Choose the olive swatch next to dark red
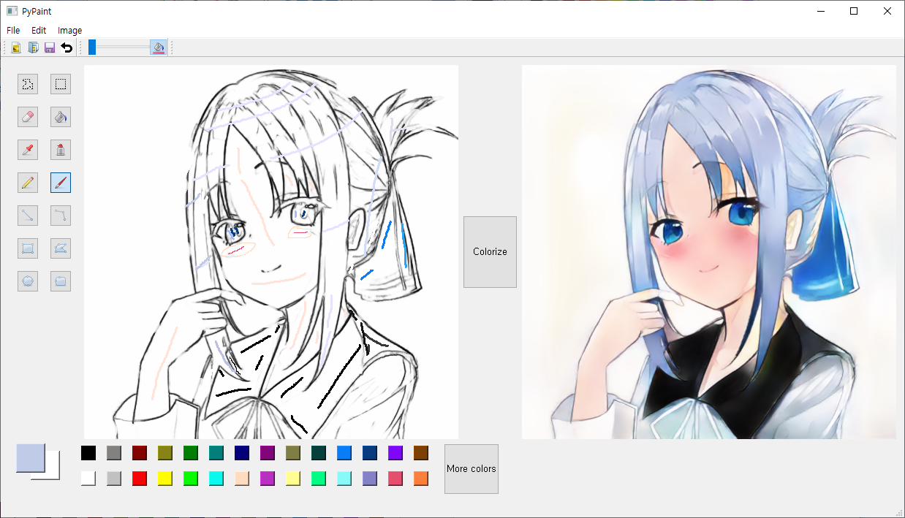 coord(165,453)
